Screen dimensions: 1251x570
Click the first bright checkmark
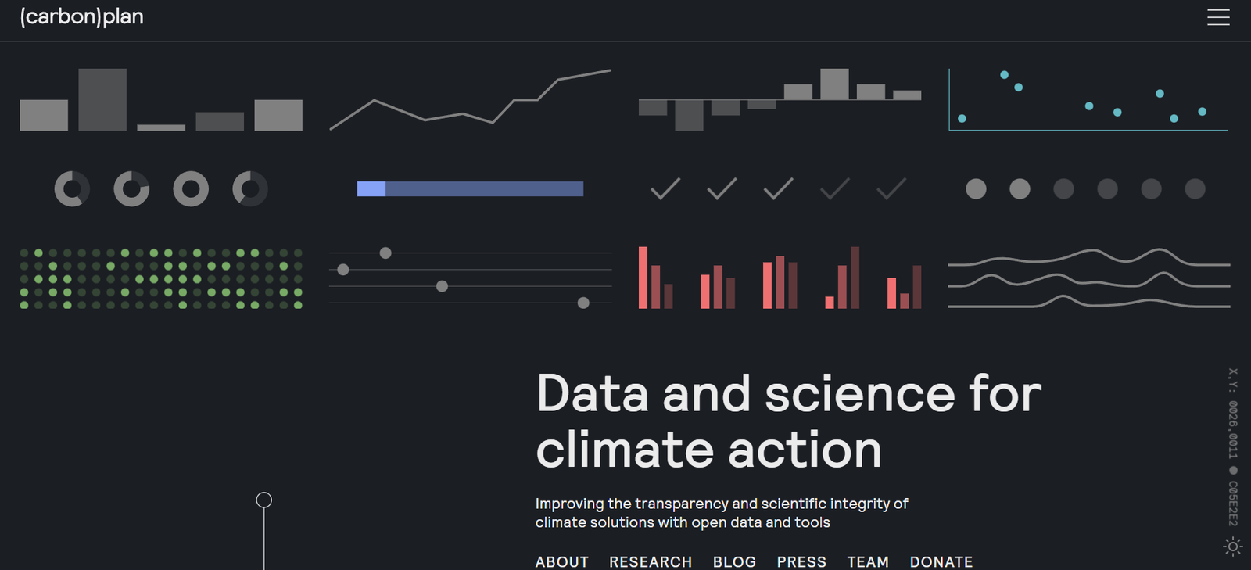click(x=665, y=188)
